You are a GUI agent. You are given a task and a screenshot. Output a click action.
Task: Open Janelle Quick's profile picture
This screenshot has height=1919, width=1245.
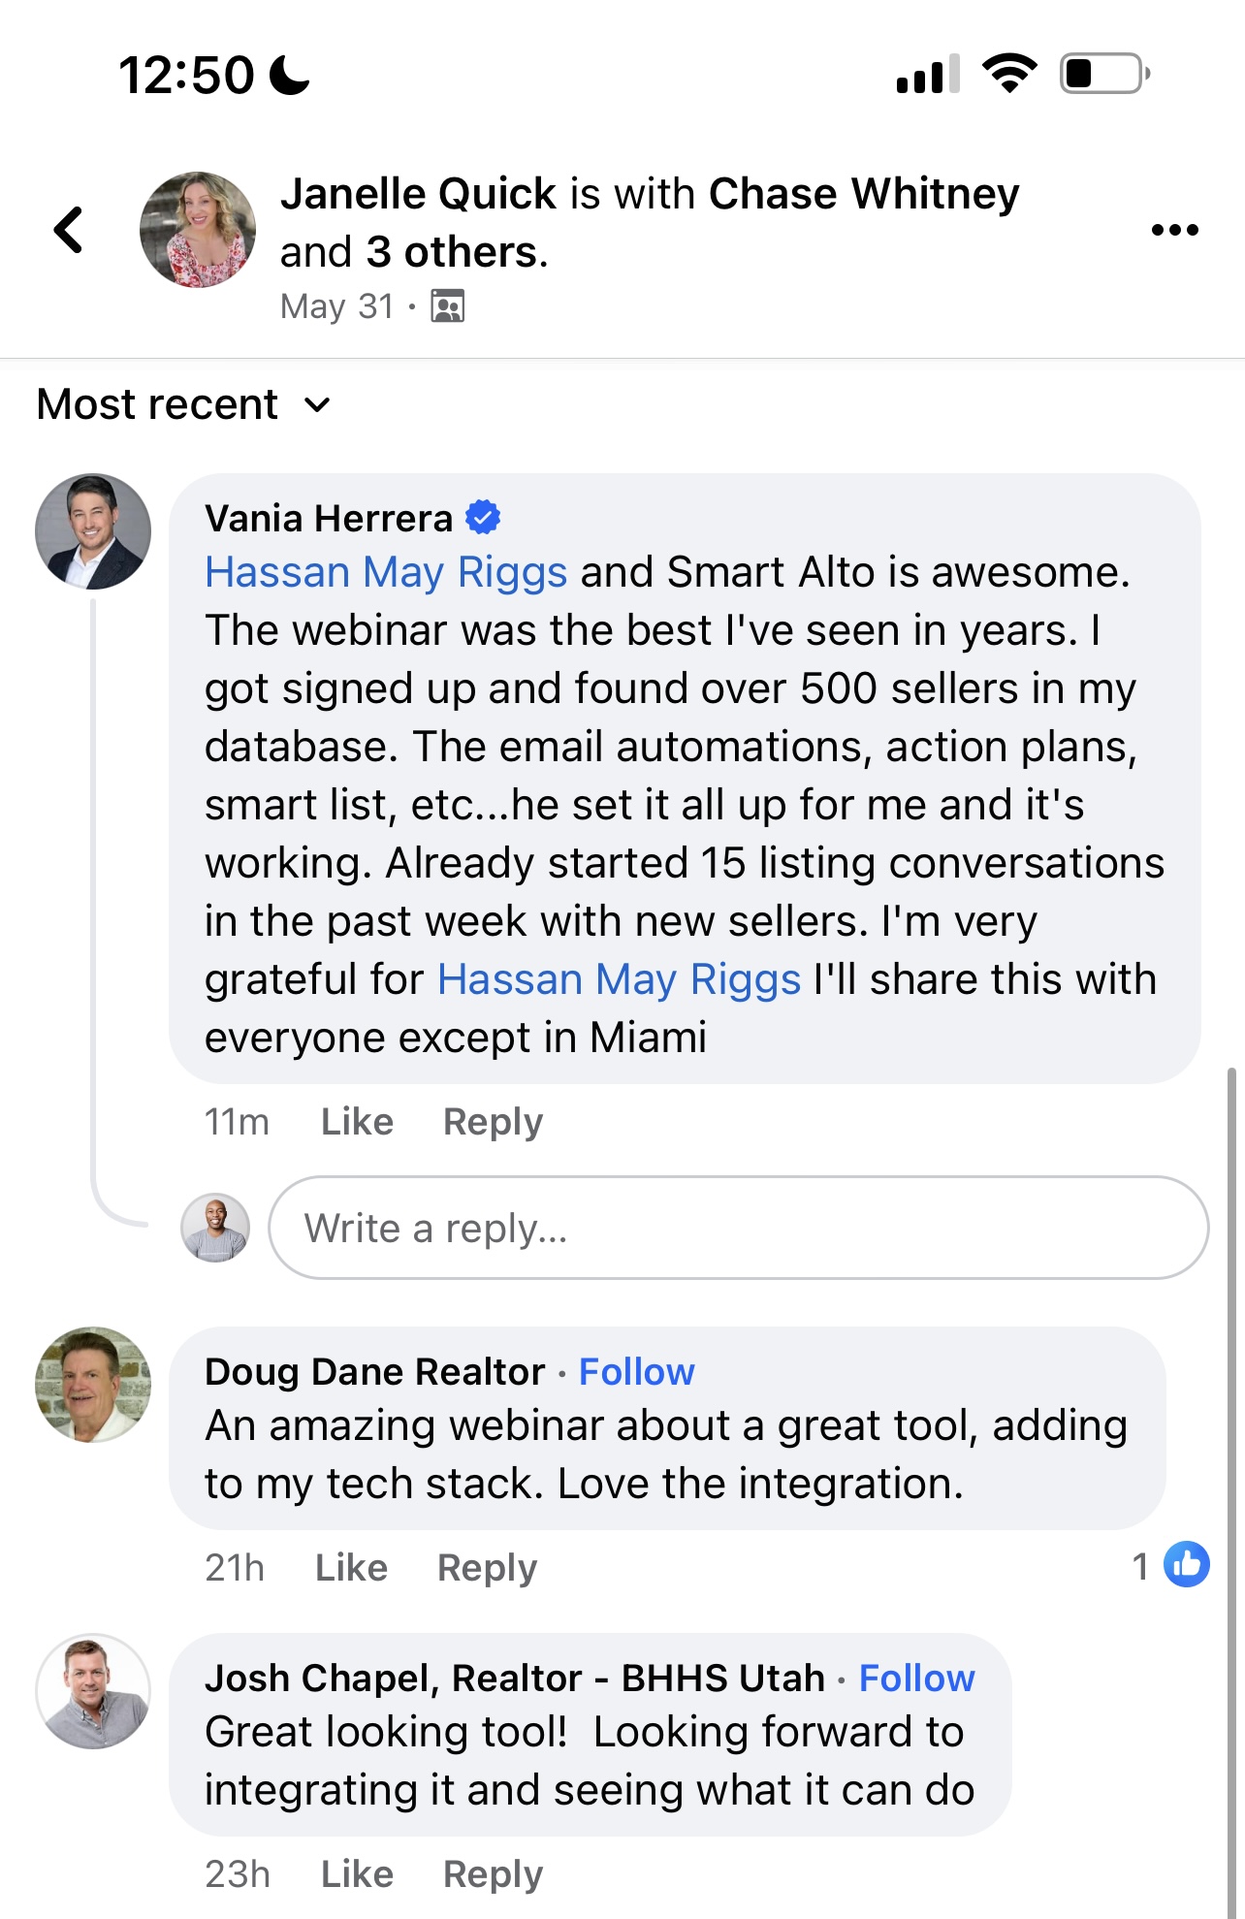tap(198, 230)
